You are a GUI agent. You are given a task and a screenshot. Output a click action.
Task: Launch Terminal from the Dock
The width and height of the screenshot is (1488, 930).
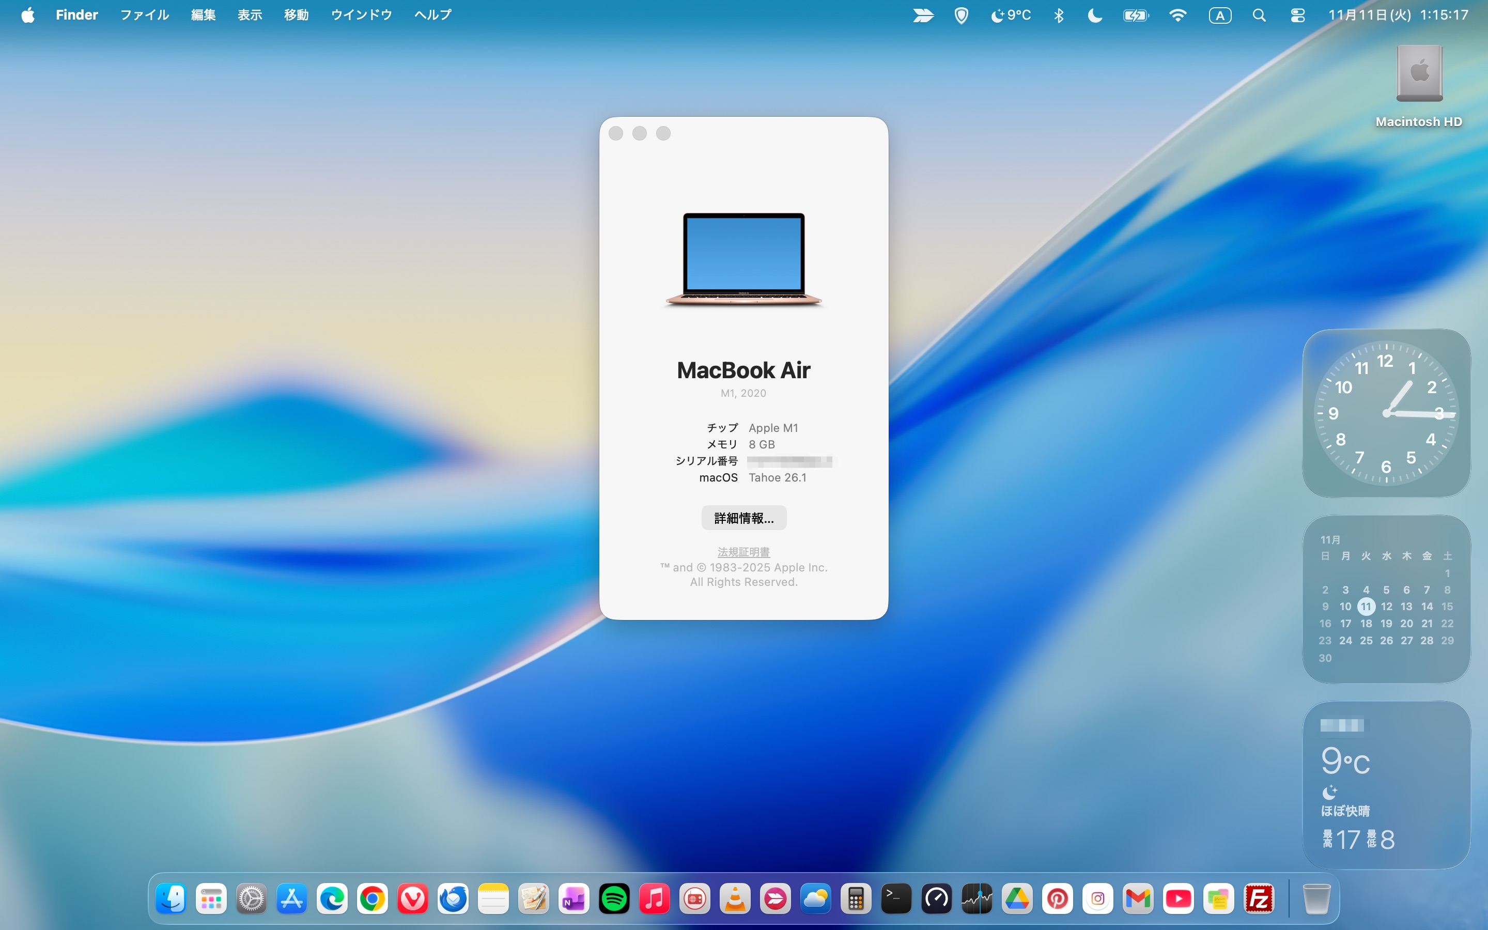click(x=896, y=899)
